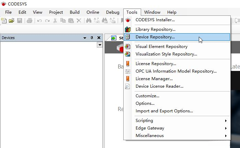240x148 pixels.
Task: Click the Print toolbar icon
Action: pyautogui.click(x=30, y=21)
